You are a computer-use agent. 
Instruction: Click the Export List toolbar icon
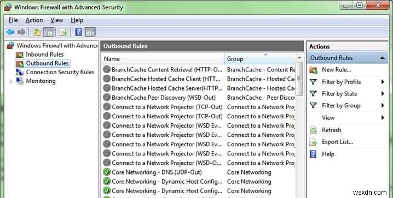[x=64, y=32]
